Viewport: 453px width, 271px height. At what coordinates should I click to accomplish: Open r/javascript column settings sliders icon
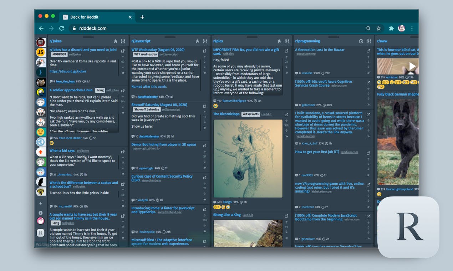click(205, 41)
